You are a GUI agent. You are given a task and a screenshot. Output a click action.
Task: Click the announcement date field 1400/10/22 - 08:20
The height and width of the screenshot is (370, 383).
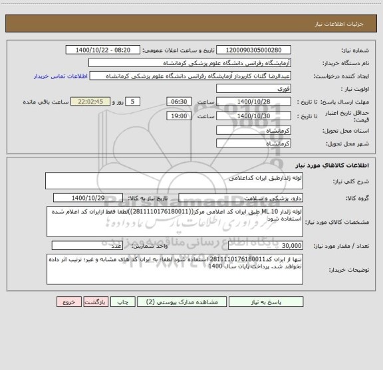pos(103,50)
